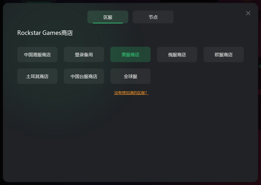Select the 中国港服商店 region
This screenshot has width=261, height=185.
click(x=37, y=54)
